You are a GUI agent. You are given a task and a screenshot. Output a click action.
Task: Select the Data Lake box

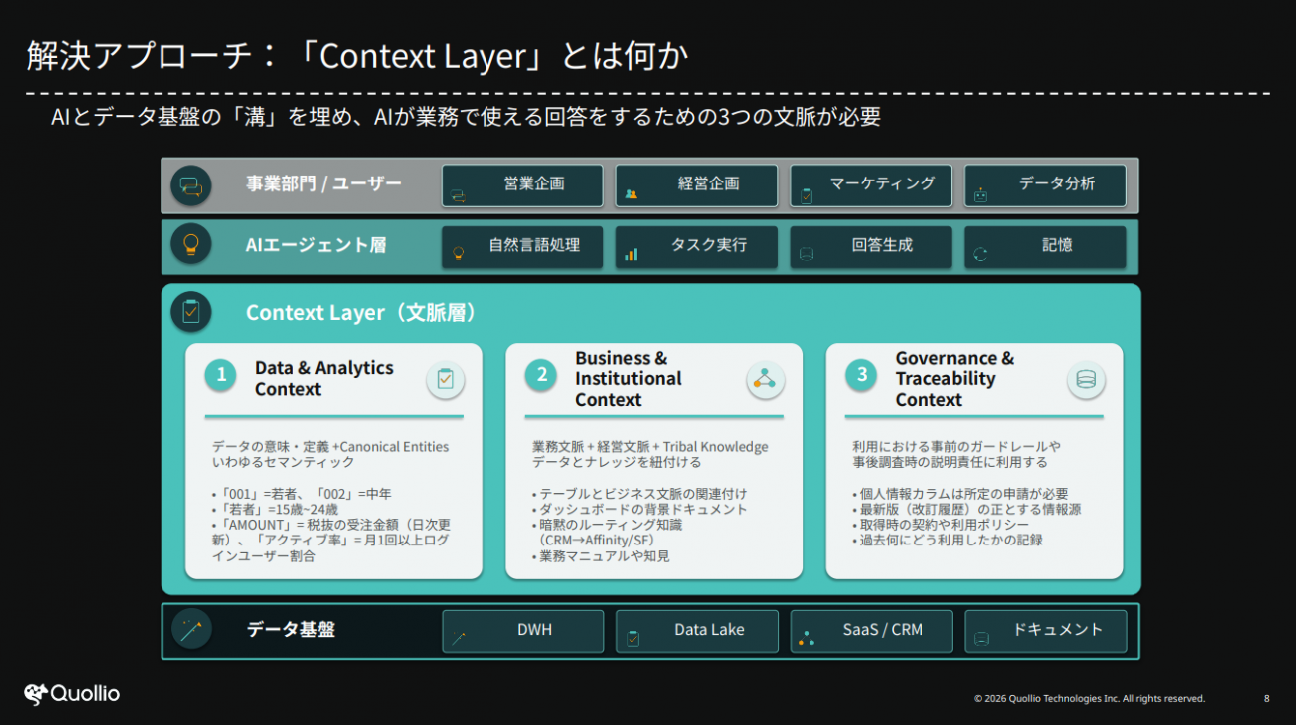[697, 630]
